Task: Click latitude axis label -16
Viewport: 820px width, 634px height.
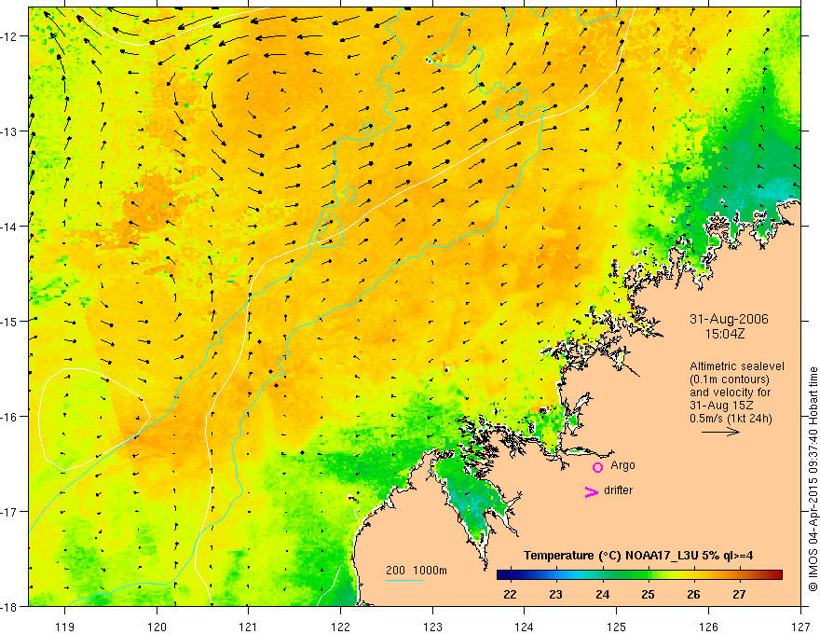Action: [x=9, y=417]
